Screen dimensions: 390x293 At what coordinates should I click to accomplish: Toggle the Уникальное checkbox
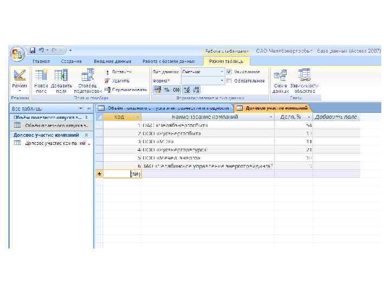click(229, 72)
